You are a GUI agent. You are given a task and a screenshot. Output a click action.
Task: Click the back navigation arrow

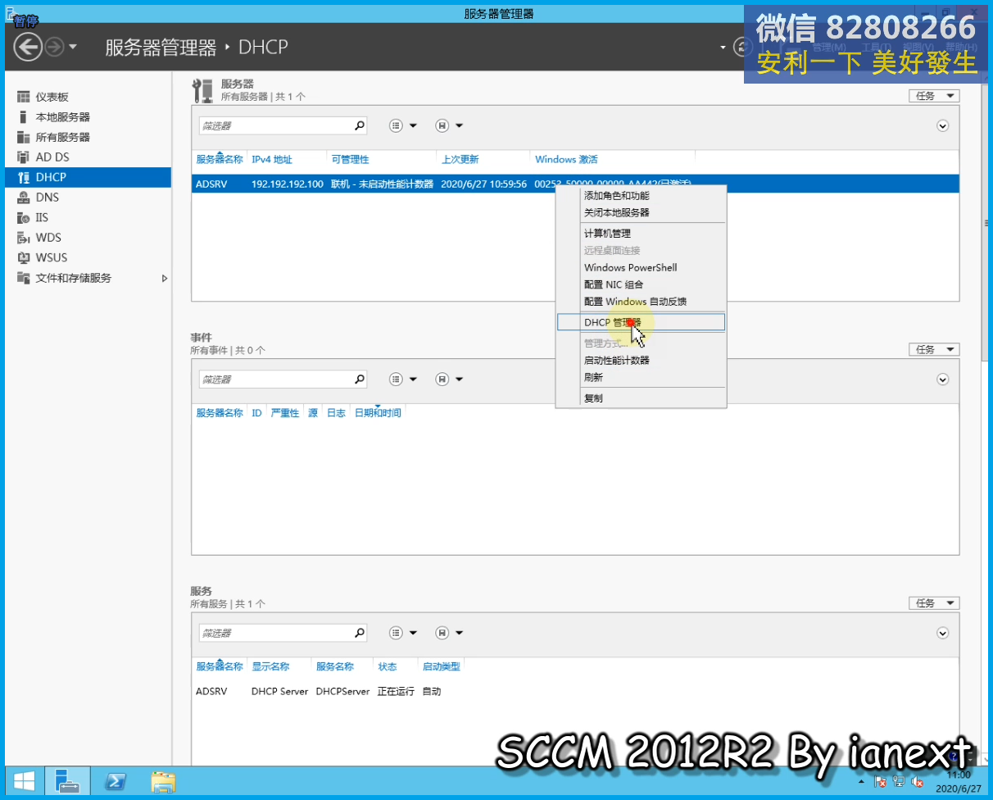[28, 47]
